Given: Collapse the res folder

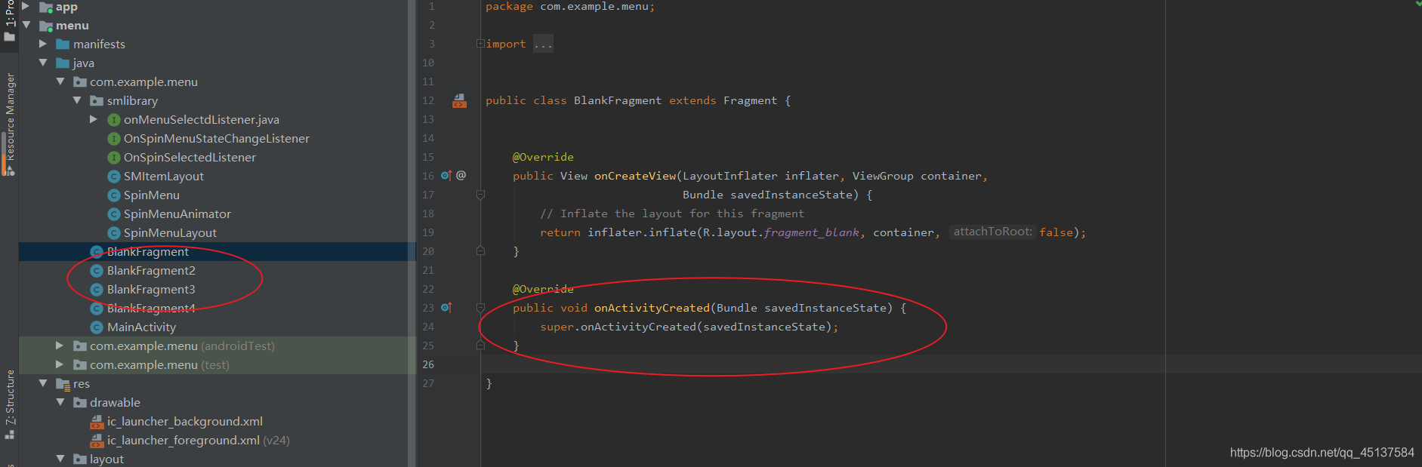Looking at the screenshot, I should tap(43, 383).
